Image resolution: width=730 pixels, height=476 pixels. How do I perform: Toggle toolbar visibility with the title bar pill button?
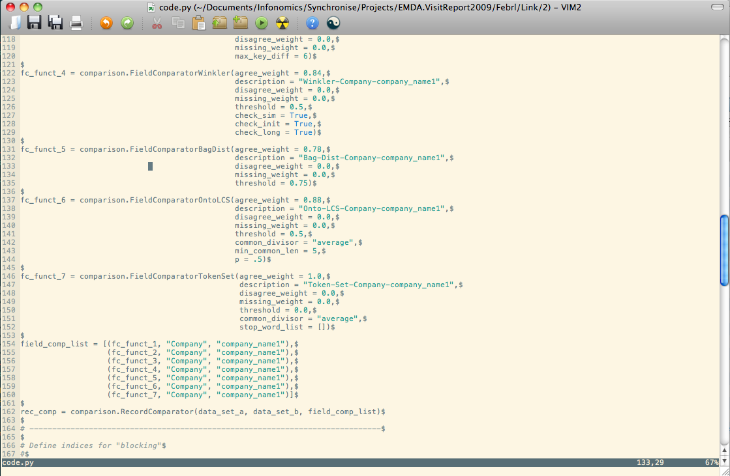click(718, 7)
